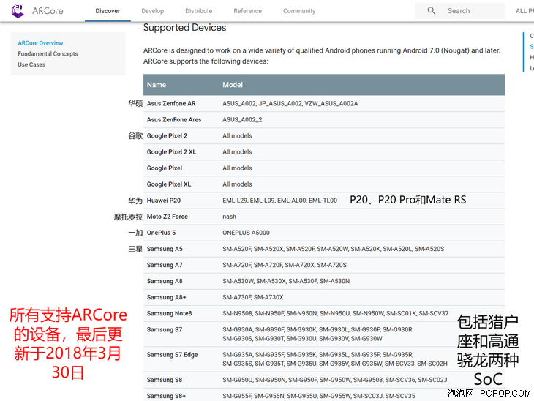Click the EML-L29 model list text

click(x=279, y=200)
